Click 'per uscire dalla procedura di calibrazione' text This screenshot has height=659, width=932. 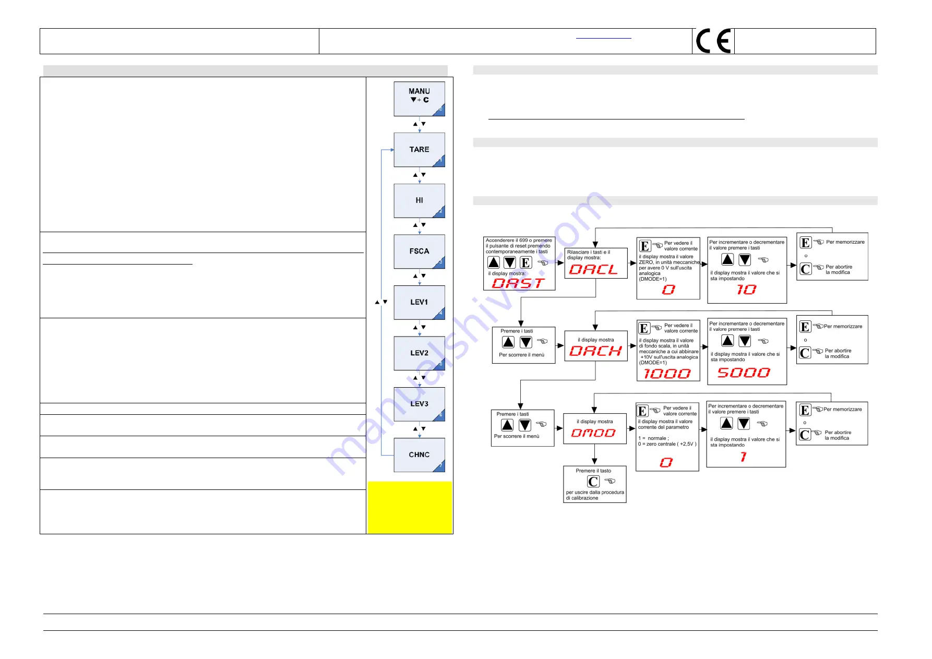tap(595, 495)
